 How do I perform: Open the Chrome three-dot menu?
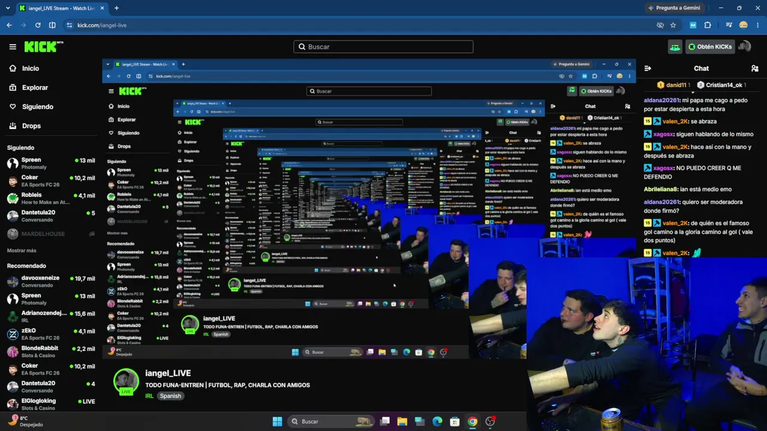[758, 25]
